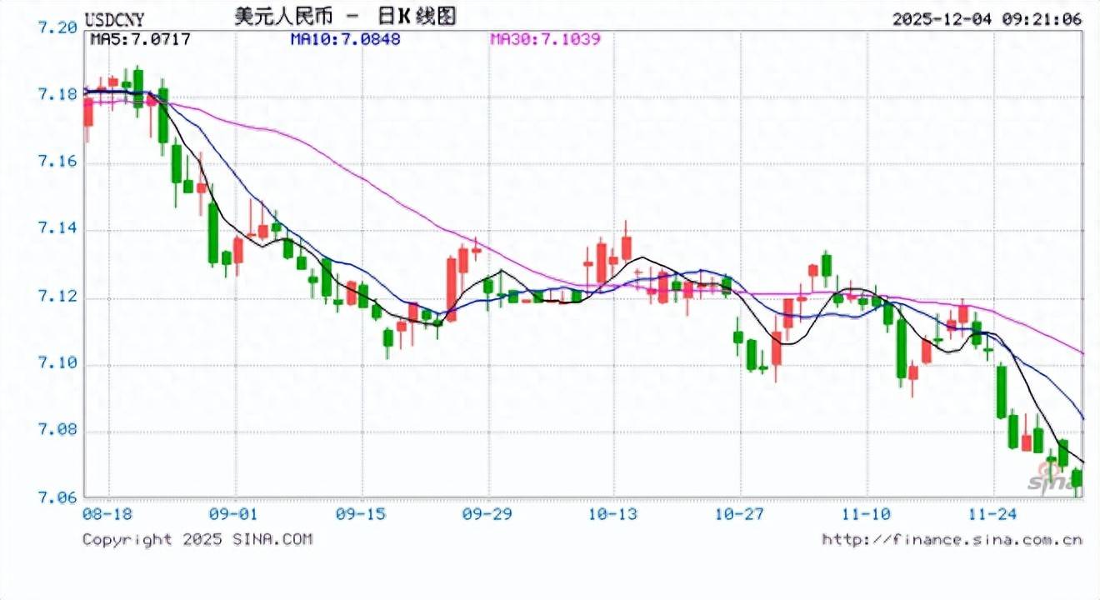Viewport: 1100px width, 600px height.
Task: Select the 美元人民币 日K线图 chart title
Action: pyautogui.click(x=345, y=17)
